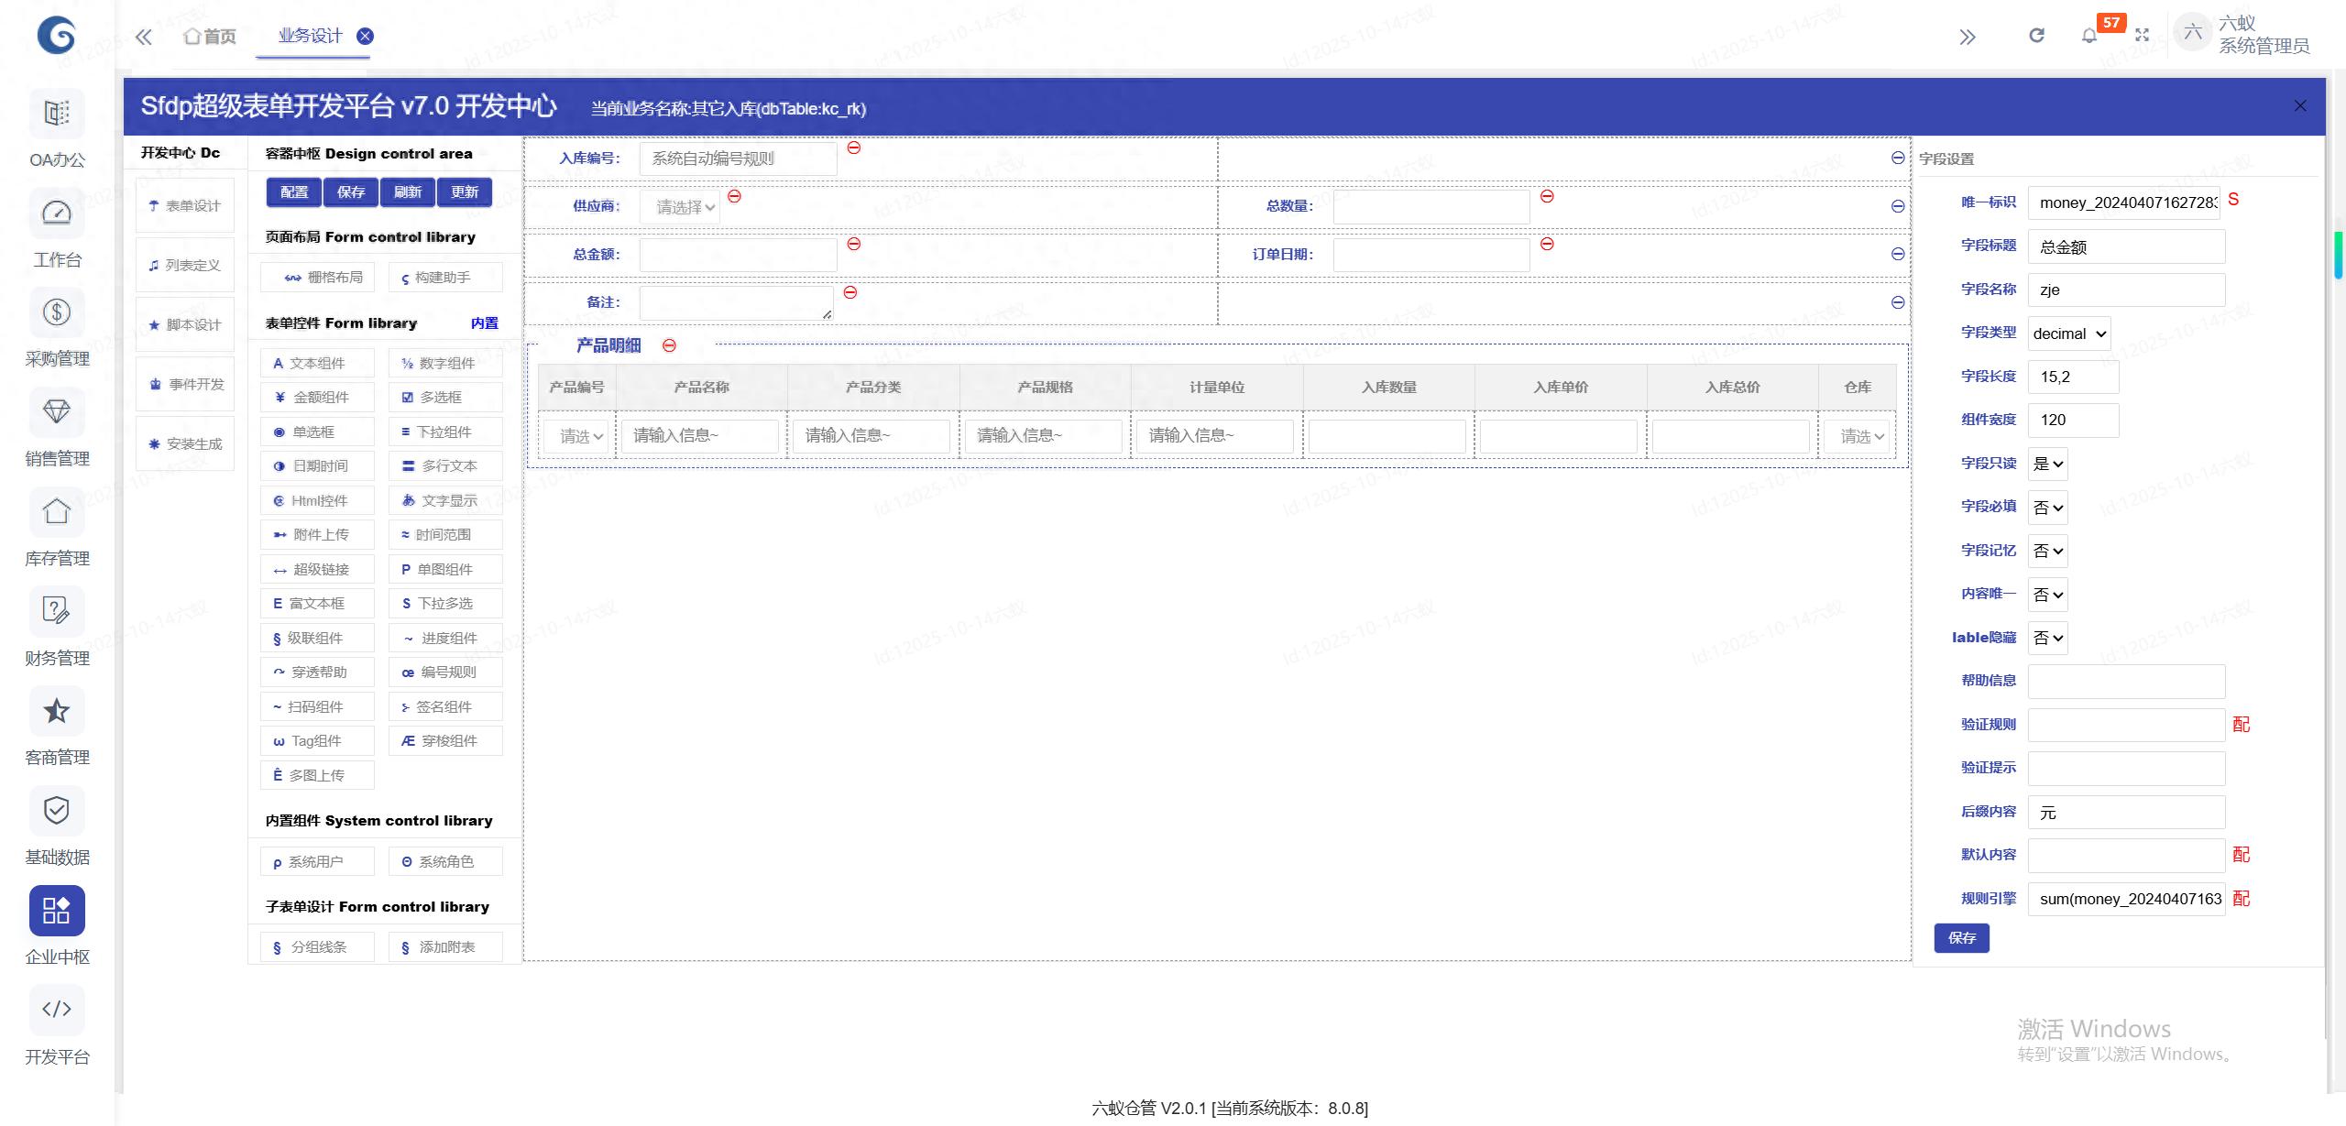Image resolution: width=2346 pixels, height=1126 pixels.
Task: Click the 保存 button in field settings
Action: click(1961, 937)
